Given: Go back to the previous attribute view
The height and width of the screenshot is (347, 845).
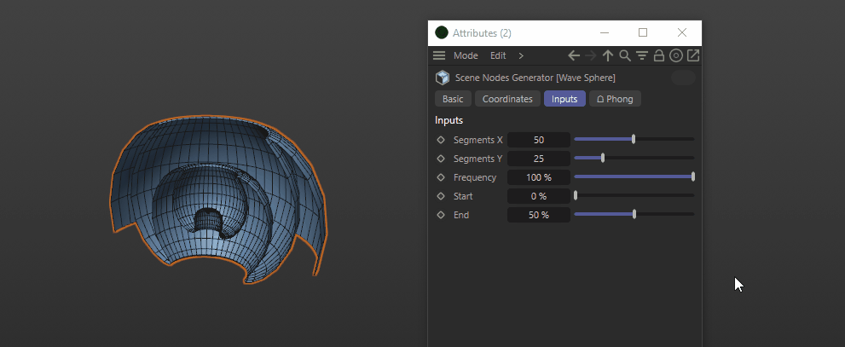Looking at the screenshot, I should (x=574, y=55).
